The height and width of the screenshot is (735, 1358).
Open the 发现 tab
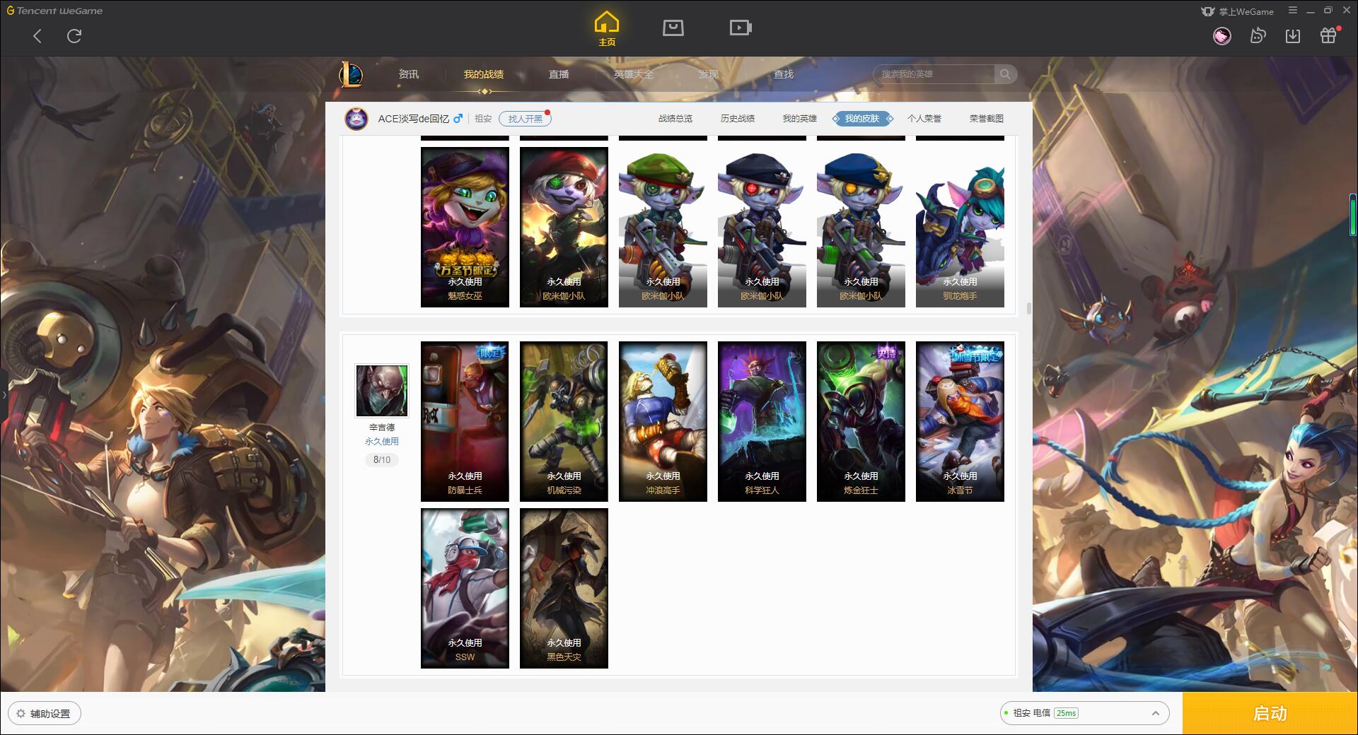[x=709, y=74]
